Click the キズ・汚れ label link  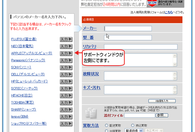(x=92, y=88)
